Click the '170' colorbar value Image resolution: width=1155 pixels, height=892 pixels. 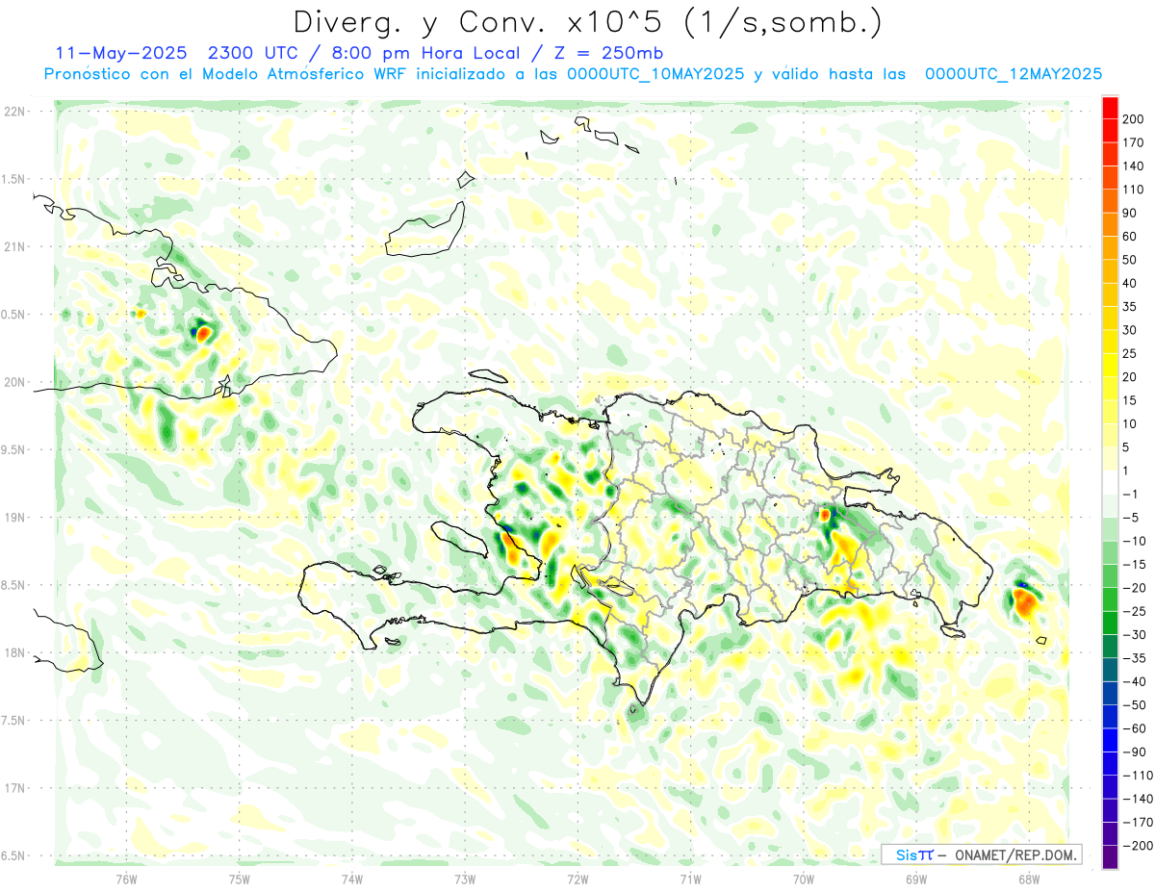click(x=1135, y=143)
